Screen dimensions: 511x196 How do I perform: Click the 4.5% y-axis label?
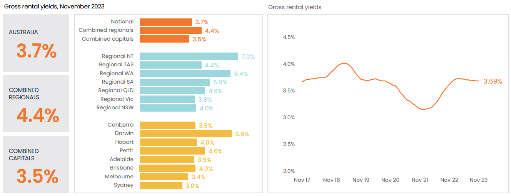click(x=289, y=37)
